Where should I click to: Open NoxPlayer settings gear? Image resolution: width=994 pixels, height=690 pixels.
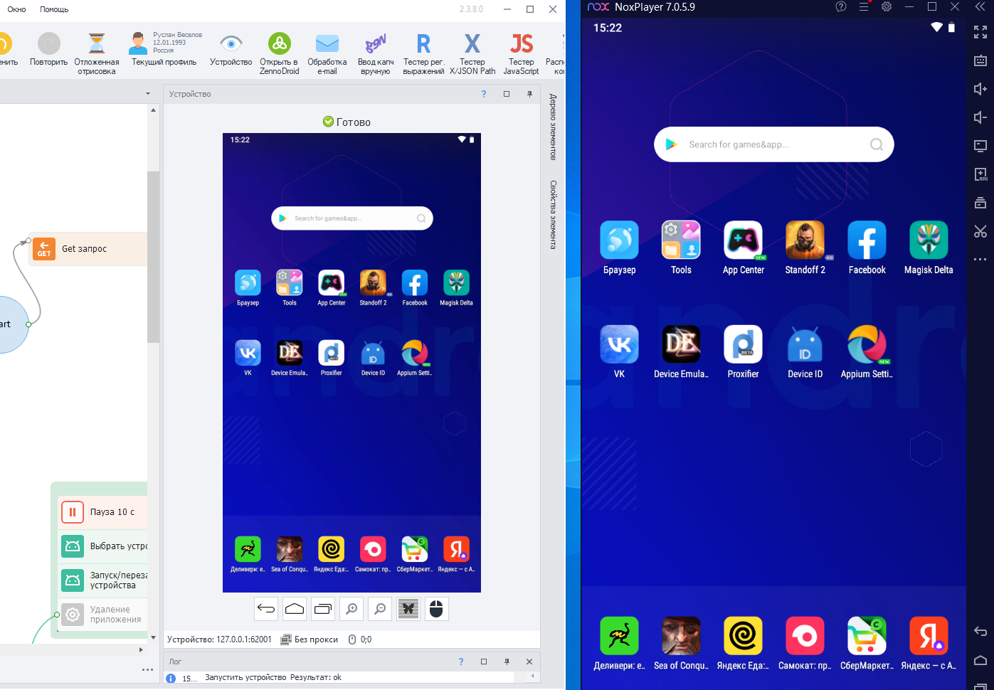[x=887, y=6]
